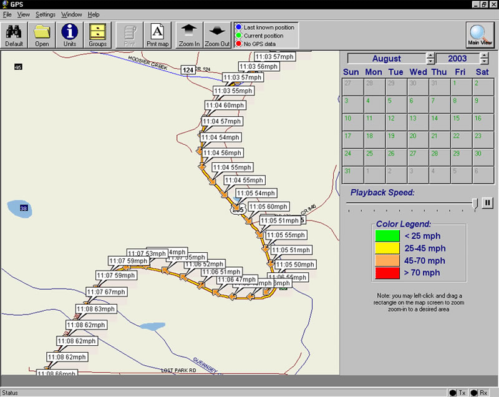
Task: Click the red >70 mph legend swatch
Action: click(x=387, y=272)
